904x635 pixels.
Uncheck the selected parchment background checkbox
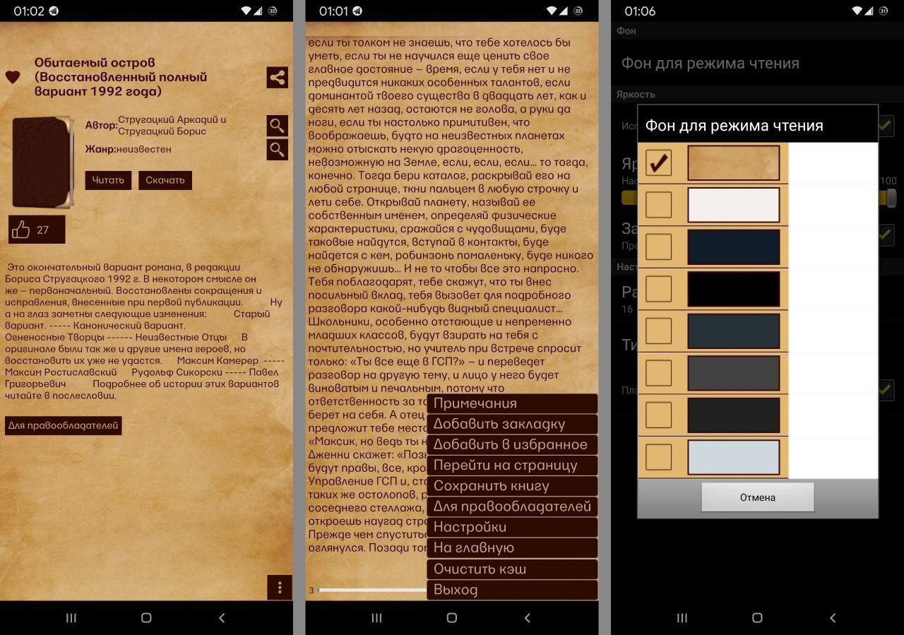click(658, 163)
